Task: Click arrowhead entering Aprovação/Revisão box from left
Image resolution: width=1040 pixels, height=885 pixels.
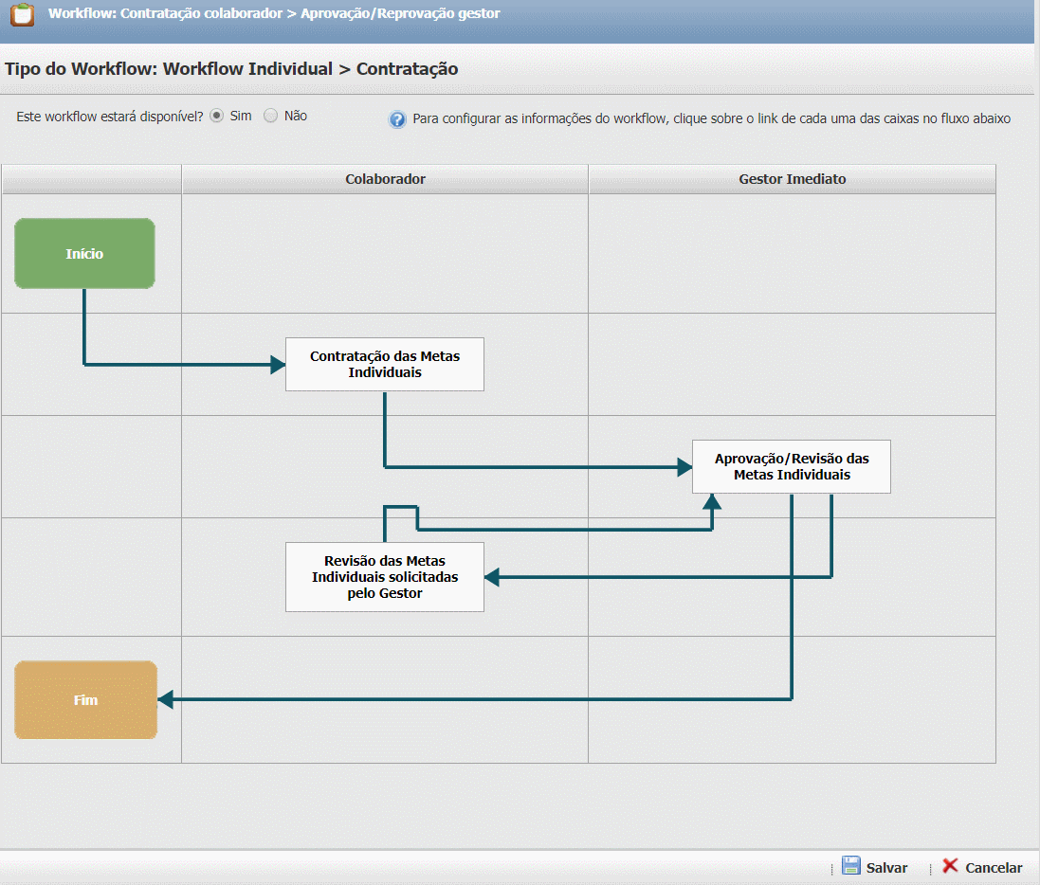Action: pyautogui.click(x=684, y=466)
